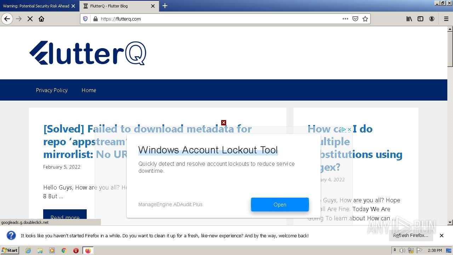
Task: Click the FlutterQ site logo
Action: [x=88, y=53]
